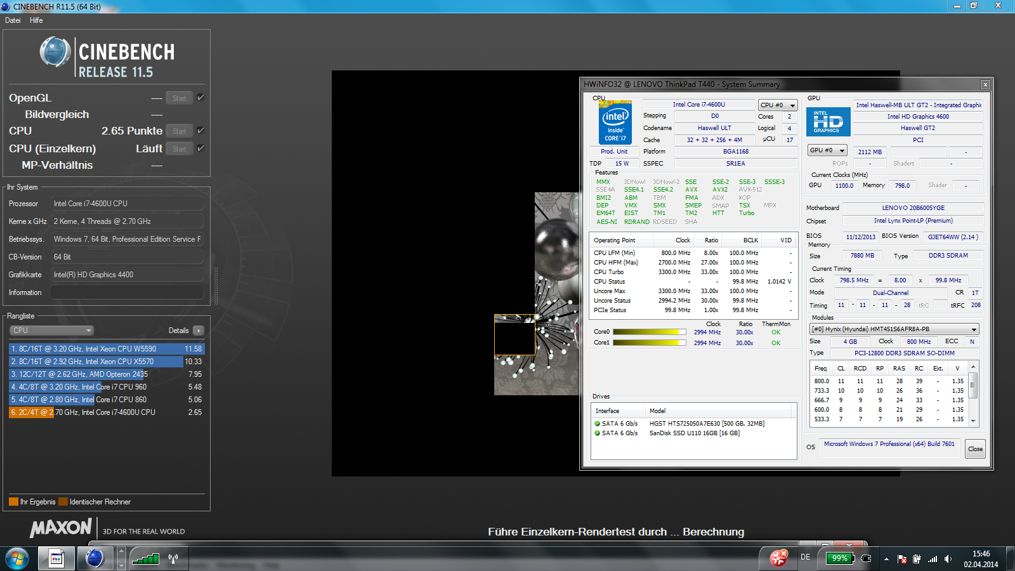The height and width of the screenshot is (571, 1015).
Task: Click the Intel Core i7 logo in HWiNFO
Action: [615, 122]
